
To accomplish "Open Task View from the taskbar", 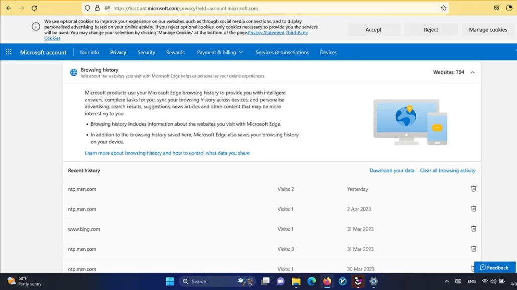I will [x=265, y=282].
